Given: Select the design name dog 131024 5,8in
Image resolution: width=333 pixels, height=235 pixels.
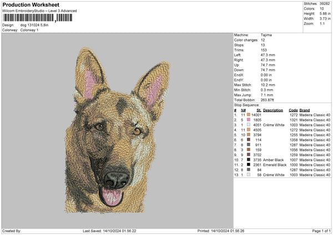Looking at the screenshot, I should click(35, 25).
